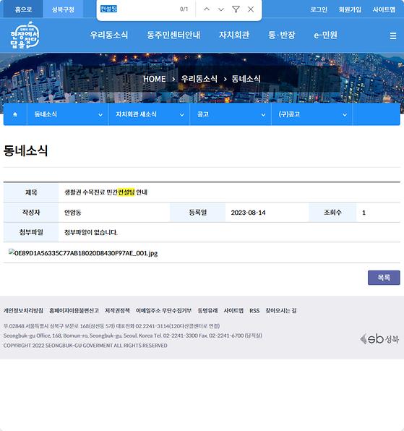The image size is (404, 431).
Task: Click the 로그인 link
Action: [319, 9]
